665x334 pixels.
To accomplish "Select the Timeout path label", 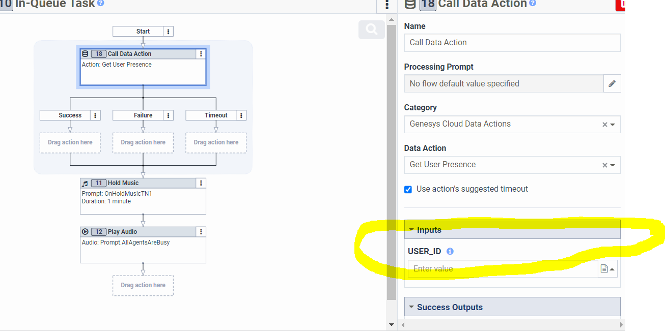I will click(216, 115).
